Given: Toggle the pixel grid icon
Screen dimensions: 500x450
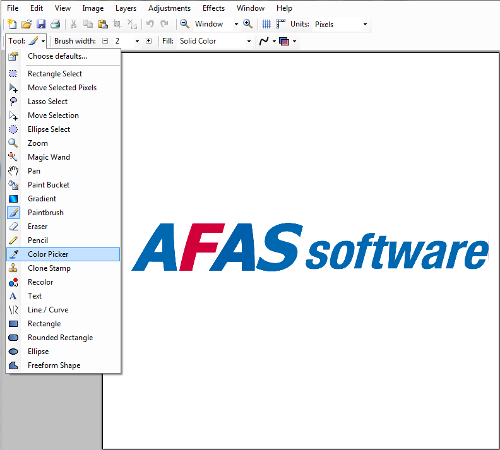Looking at the screenshot, I should click(x=266, y=24).
